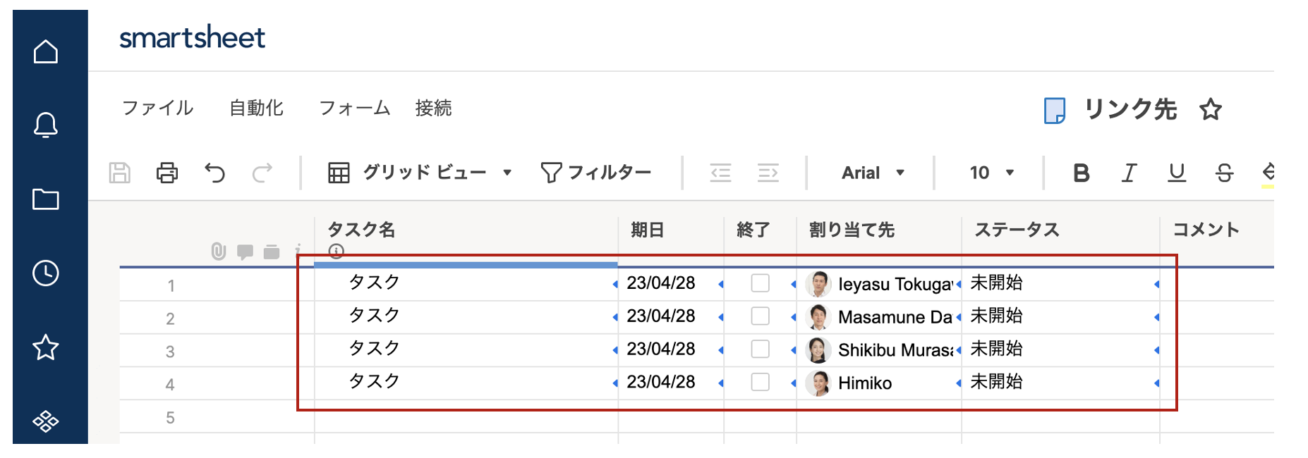Select row number 1
This screenshot has width=1308, height=458.
[x=171, y=286]
